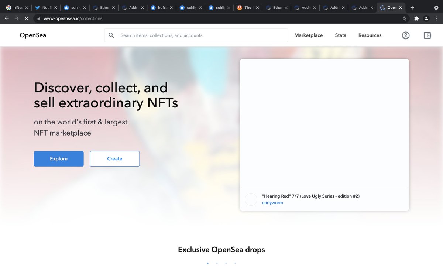443x277 pixels.
Task: Select the active blue carousel dot
Action: (x=207, y=263)
